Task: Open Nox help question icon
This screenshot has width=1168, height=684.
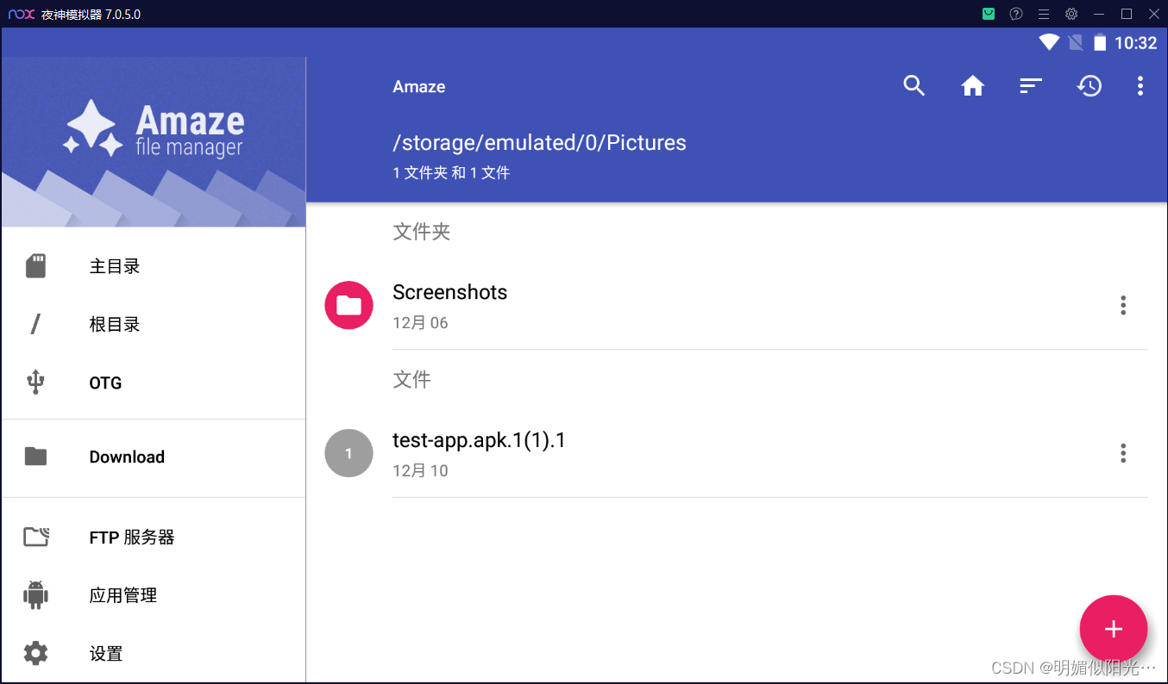Action: click(x=1016, y=14)
